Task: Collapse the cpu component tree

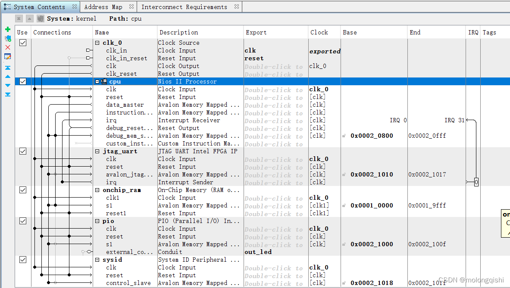Action: pos(97,81)
